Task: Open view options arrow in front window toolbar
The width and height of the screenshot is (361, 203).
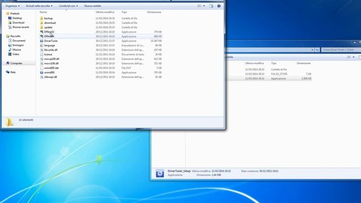Action: (x=204, y=6)
